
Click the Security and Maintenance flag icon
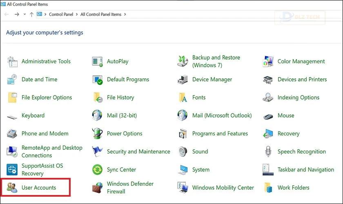[x=97, y=151]
